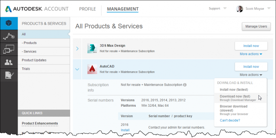Open the Trials section
This screenshot has width=276, height=138.
44,69
